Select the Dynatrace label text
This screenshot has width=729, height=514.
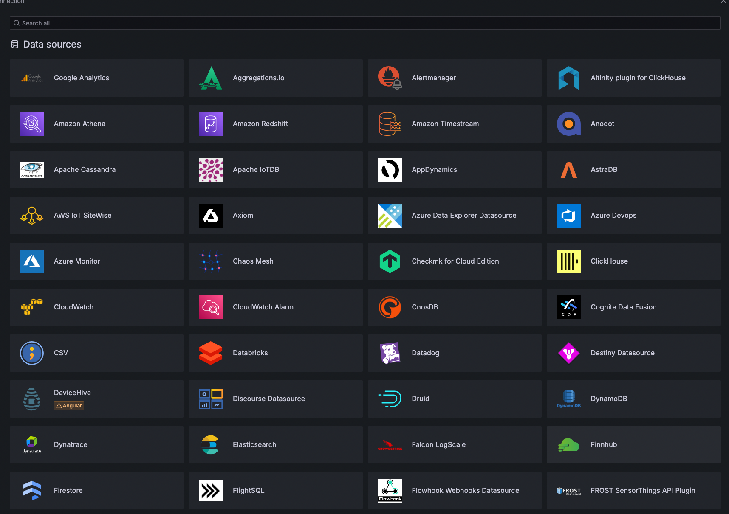[71, 445]
